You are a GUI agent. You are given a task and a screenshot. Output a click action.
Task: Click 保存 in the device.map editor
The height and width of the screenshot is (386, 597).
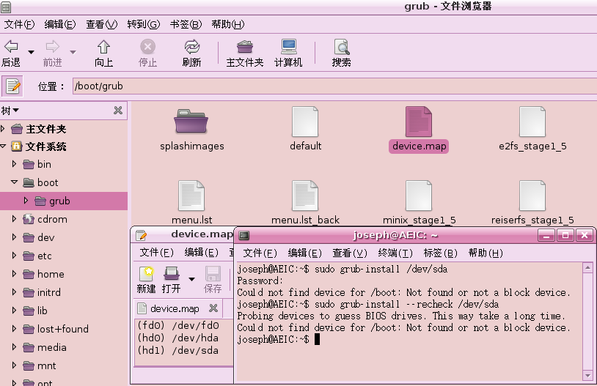pos(213,280)
